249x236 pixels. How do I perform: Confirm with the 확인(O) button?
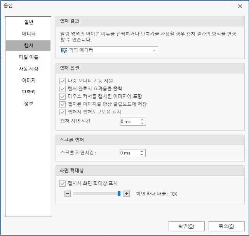click(x=186, y=226)
